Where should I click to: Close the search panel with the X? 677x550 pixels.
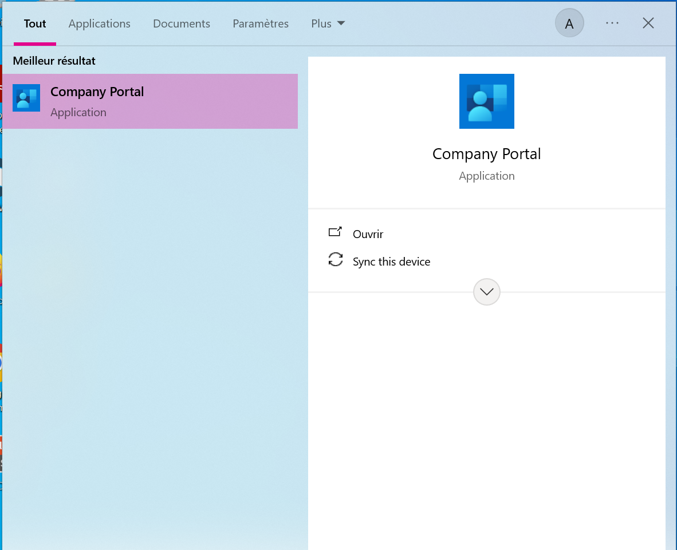coord(648,23)
